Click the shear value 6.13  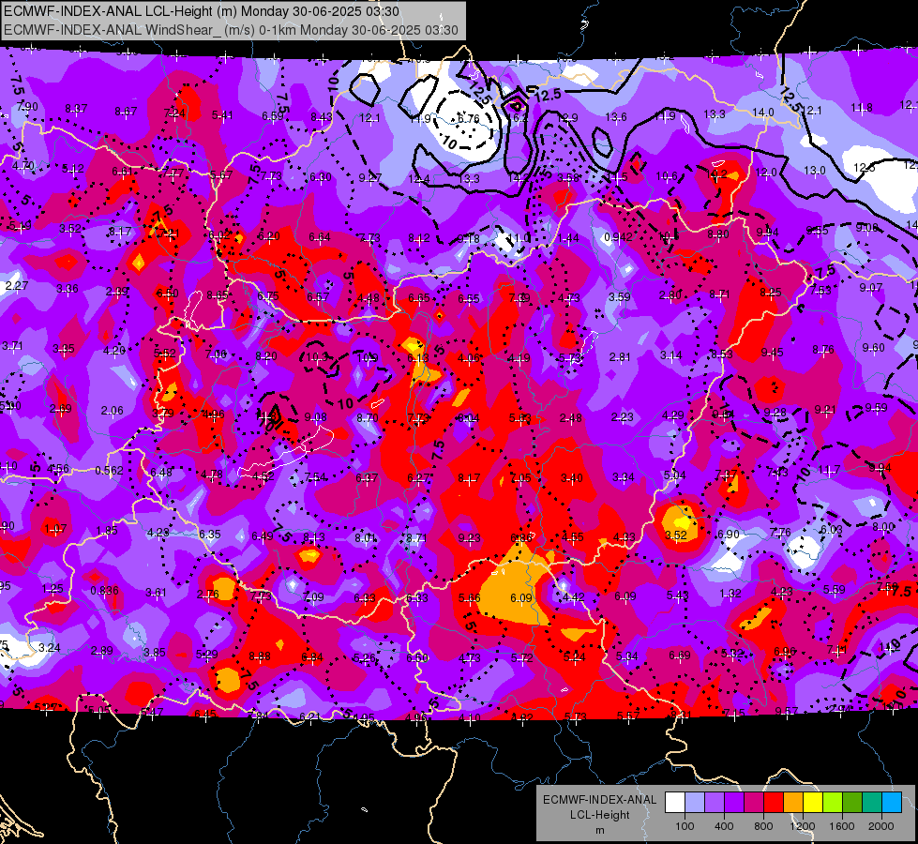click(x=418, y=358)
